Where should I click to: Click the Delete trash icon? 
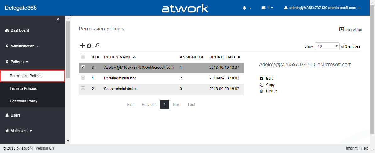tap(261, 91)
